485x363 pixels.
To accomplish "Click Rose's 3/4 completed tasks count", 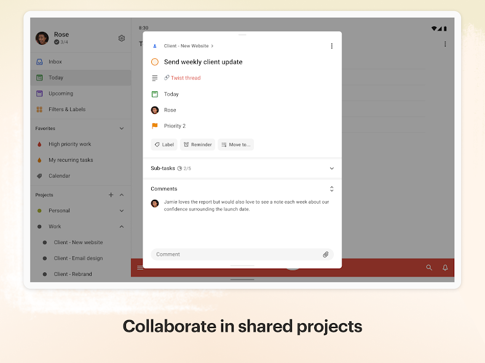I will click(61, 42).
